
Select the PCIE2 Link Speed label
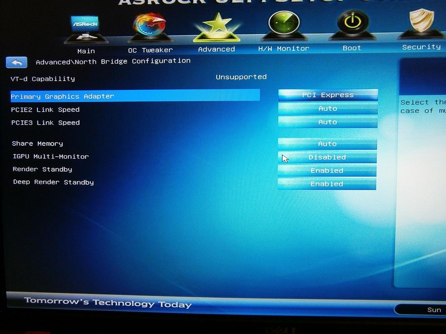click(45, 110)
